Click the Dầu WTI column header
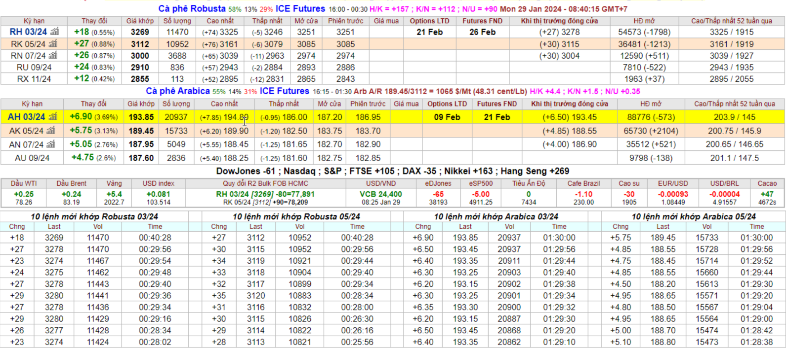This screenshot has height=348, width=786. click(x=24, y=183)
